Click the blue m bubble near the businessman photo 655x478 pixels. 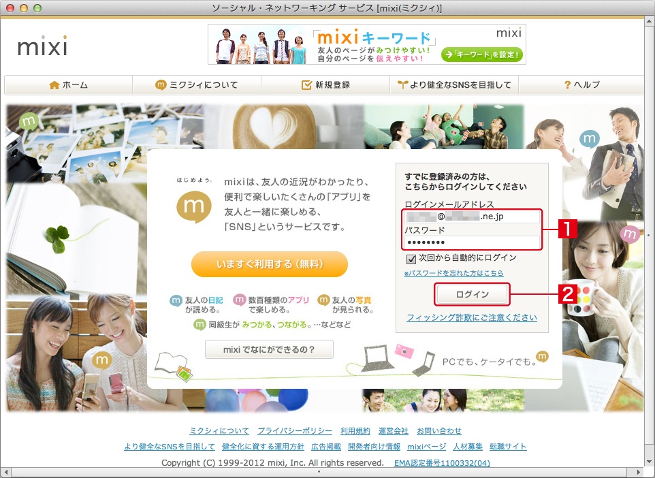(x=590, y=139)
